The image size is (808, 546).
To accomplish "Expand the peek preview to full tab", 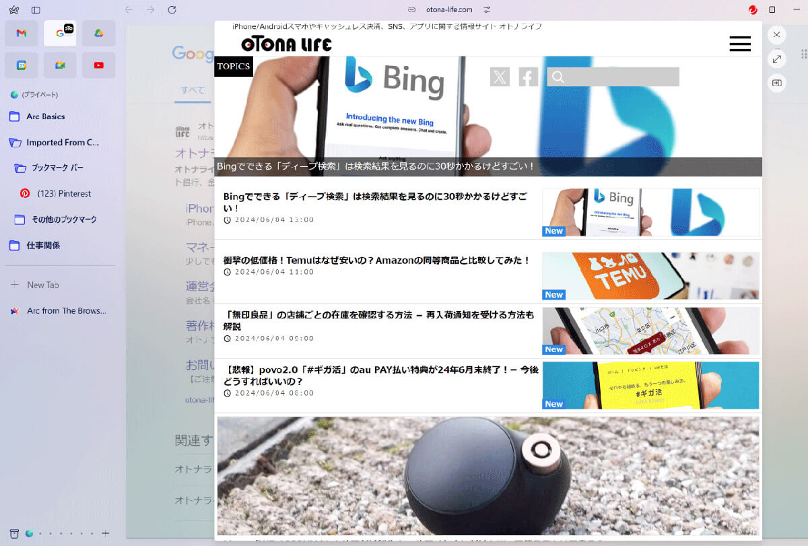I will tap(777, 59).
